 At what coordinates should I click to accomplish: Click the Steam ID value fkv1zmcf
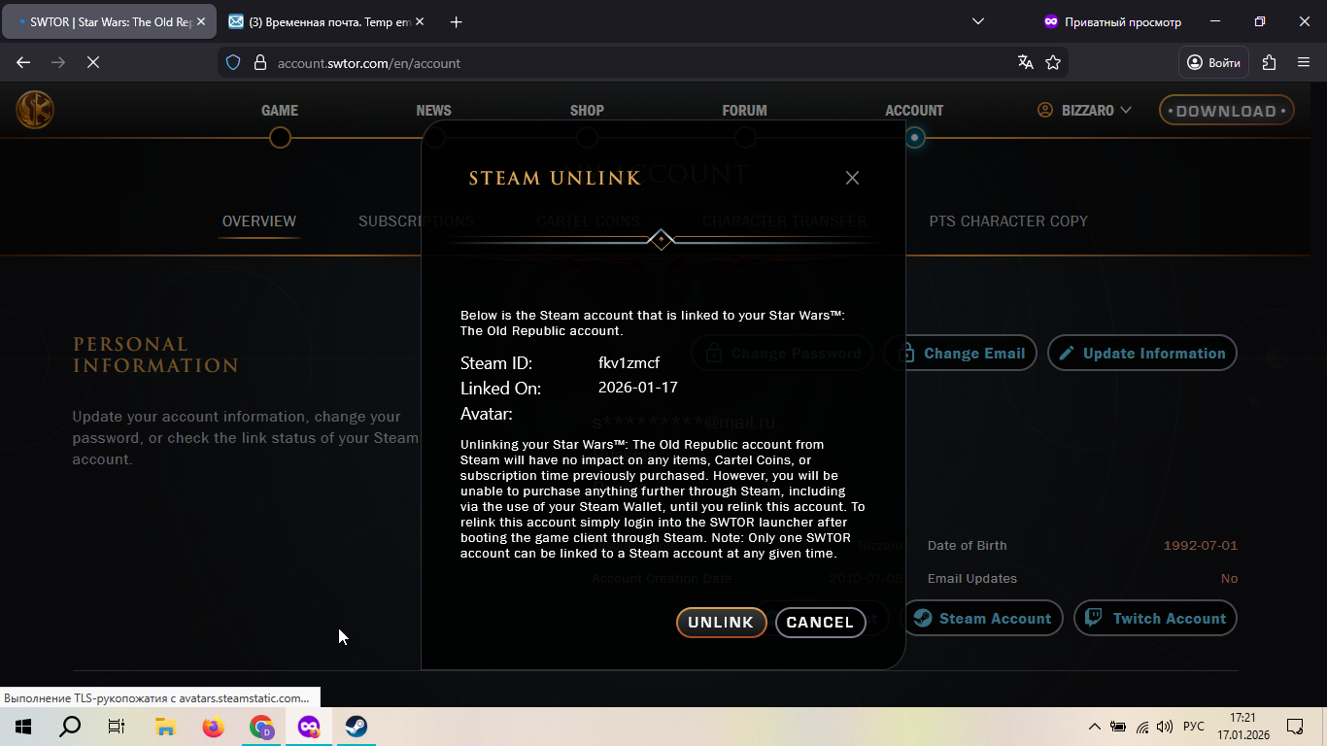[x=629, y=363]
